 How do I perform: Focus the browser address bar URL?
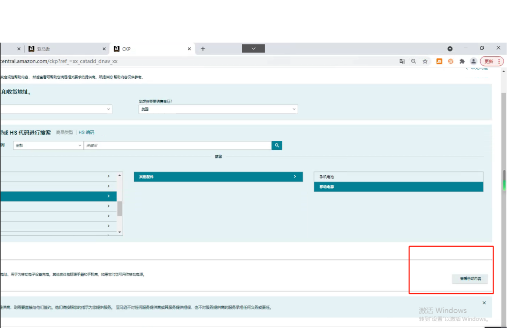(59, 61)
